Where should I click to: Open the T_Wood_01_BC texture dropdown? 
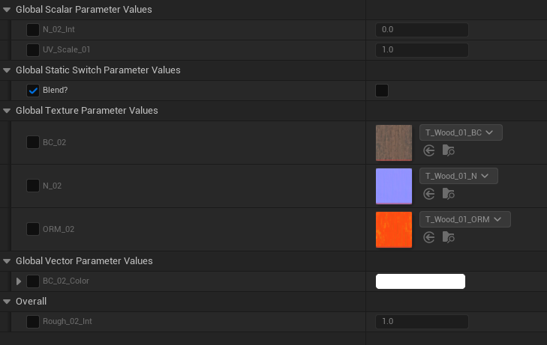point(461,132)
